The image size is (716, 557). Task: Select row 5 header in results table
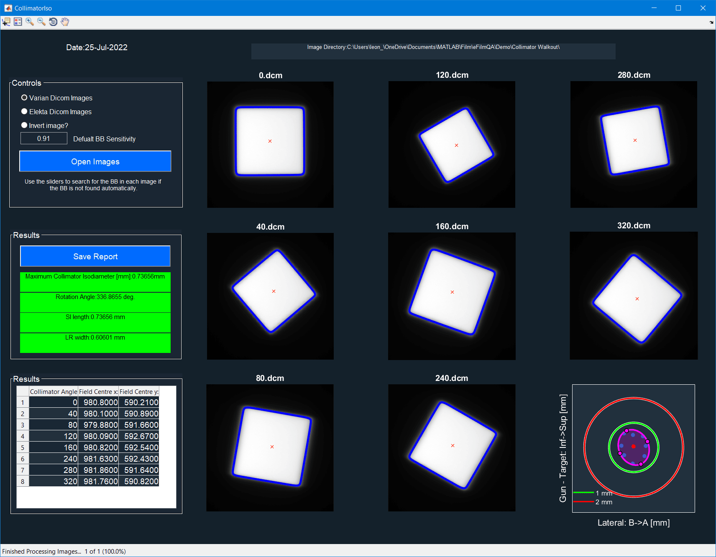[23, 447]
